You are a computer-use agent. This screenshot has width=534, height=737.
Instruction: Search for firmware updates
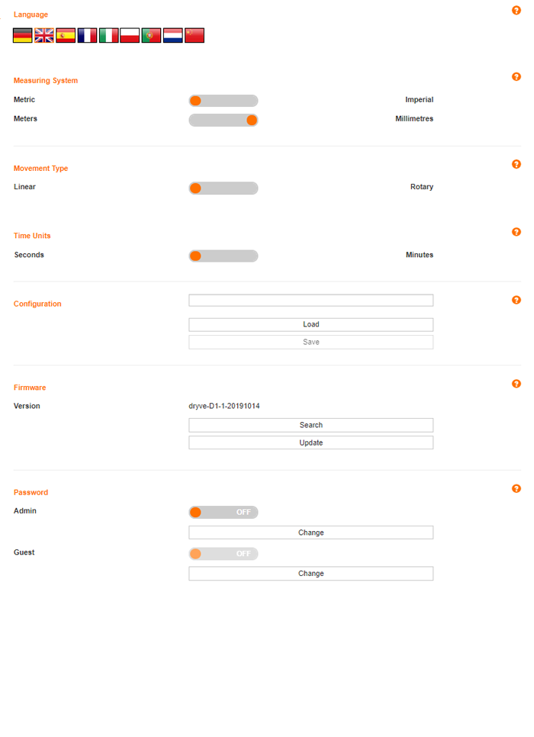310,425
